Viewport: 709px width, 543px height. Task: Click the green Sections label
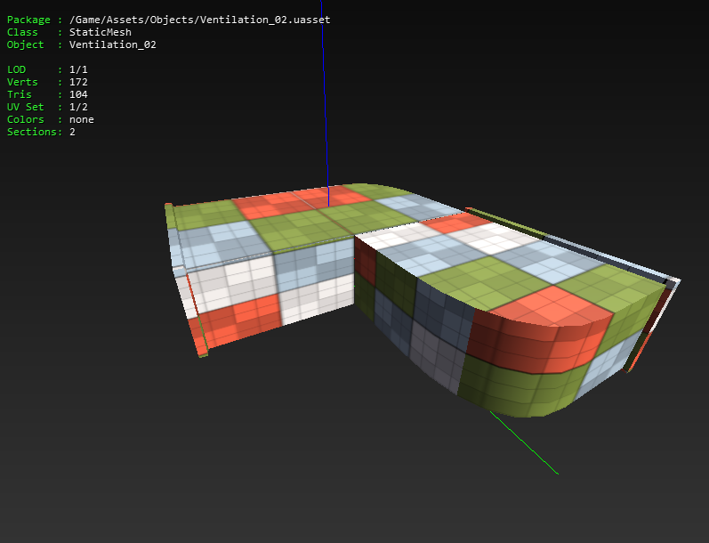(x=33, y=132)
